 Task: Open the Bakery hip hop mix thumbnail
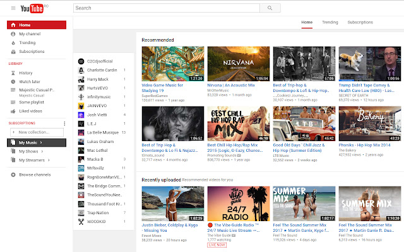(370, 123)
